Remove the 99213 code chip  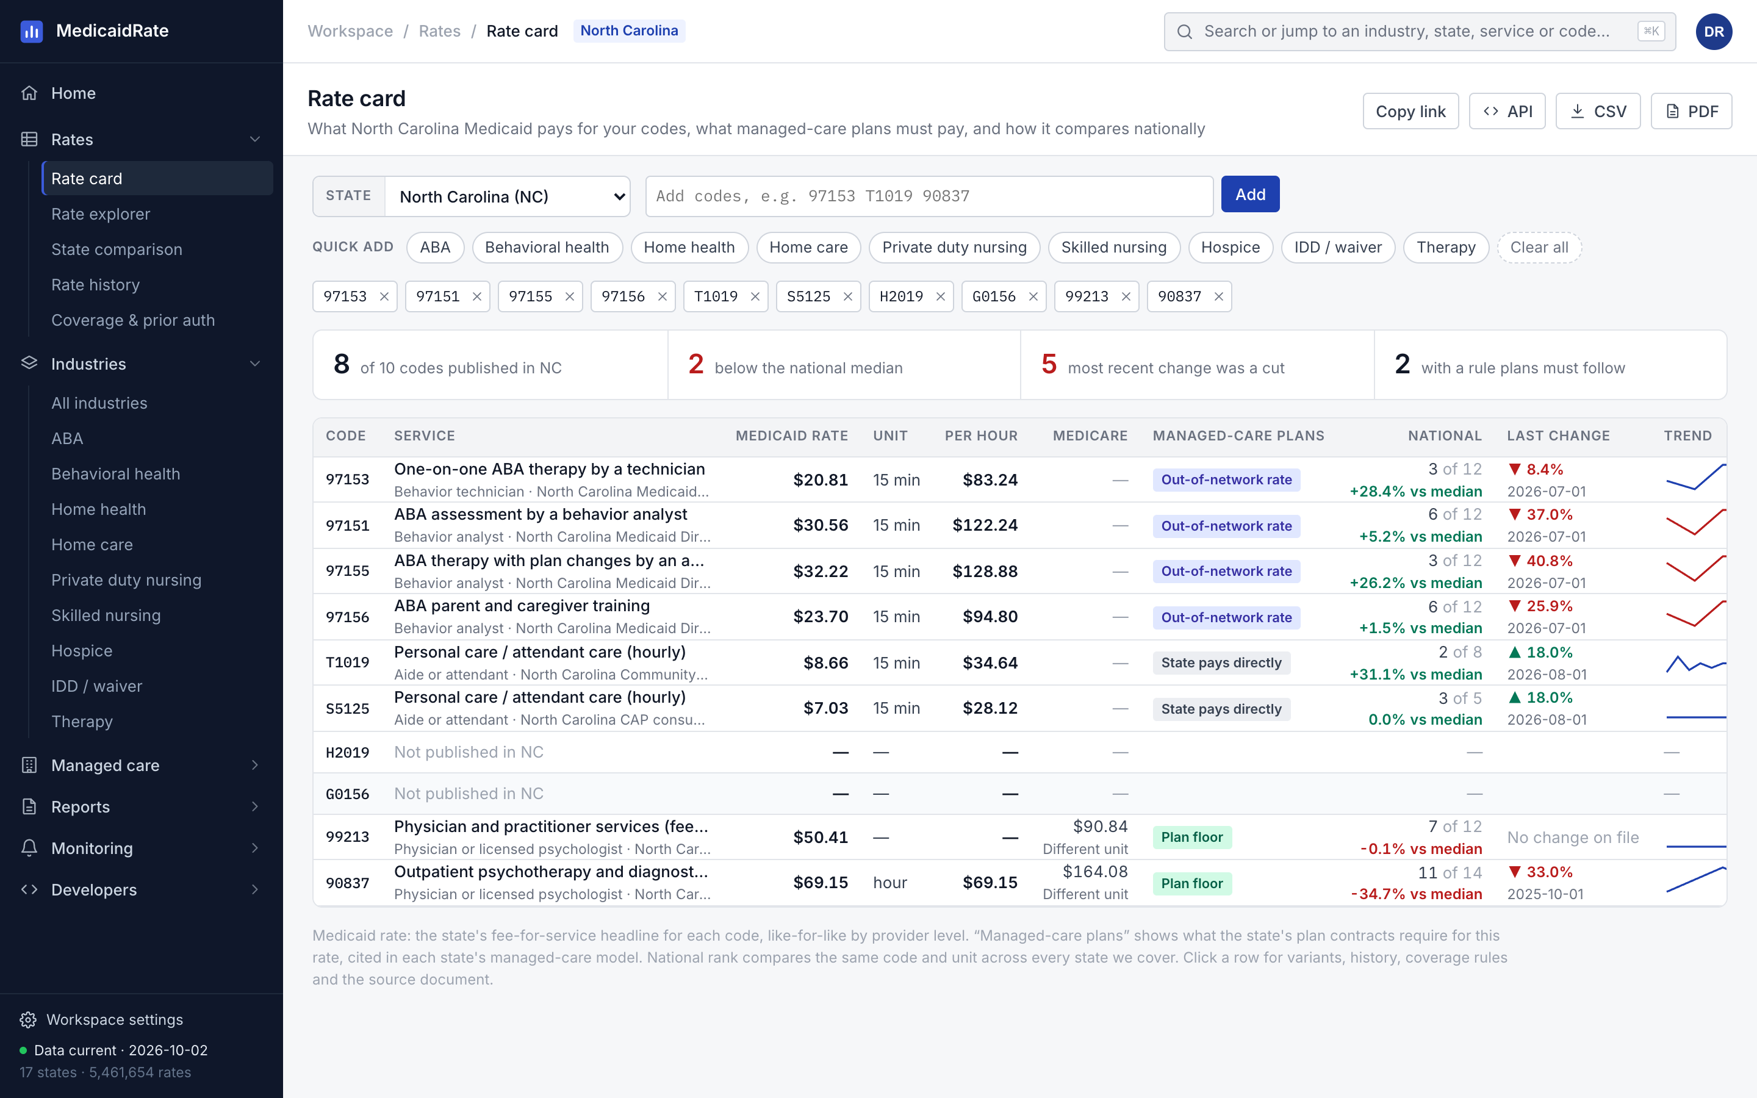point(1126,296)
